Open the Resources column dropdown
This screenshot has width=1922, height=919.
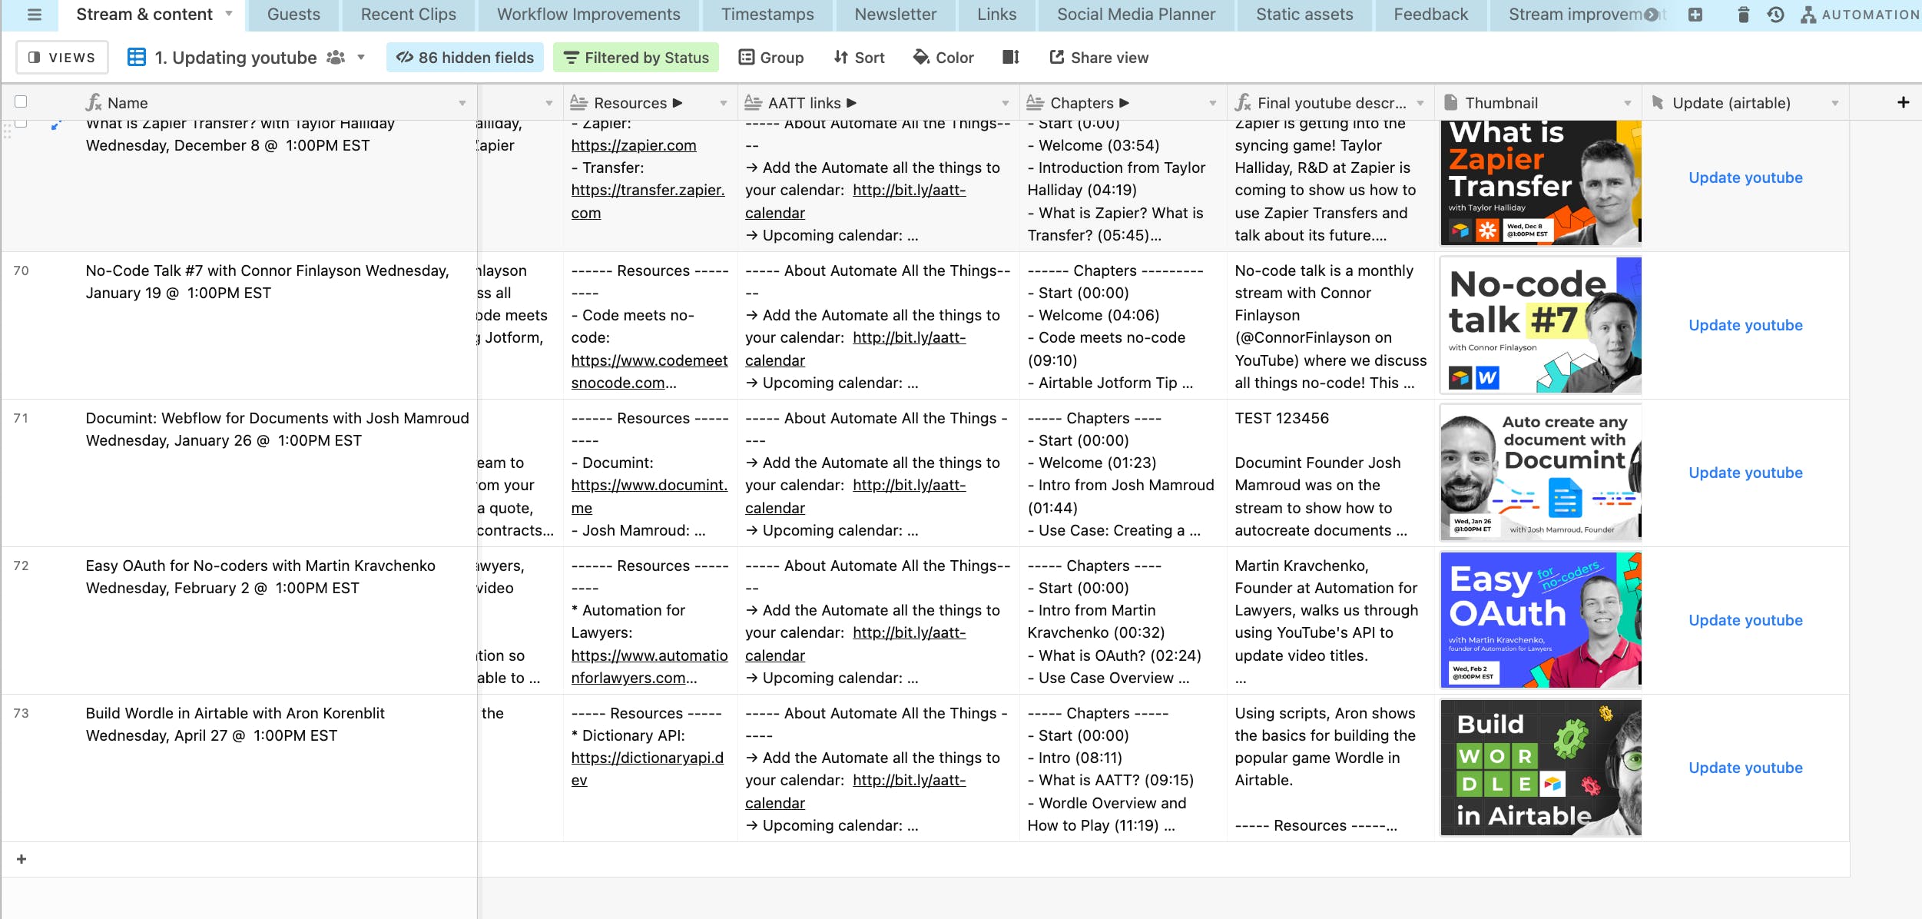[724, 103]
